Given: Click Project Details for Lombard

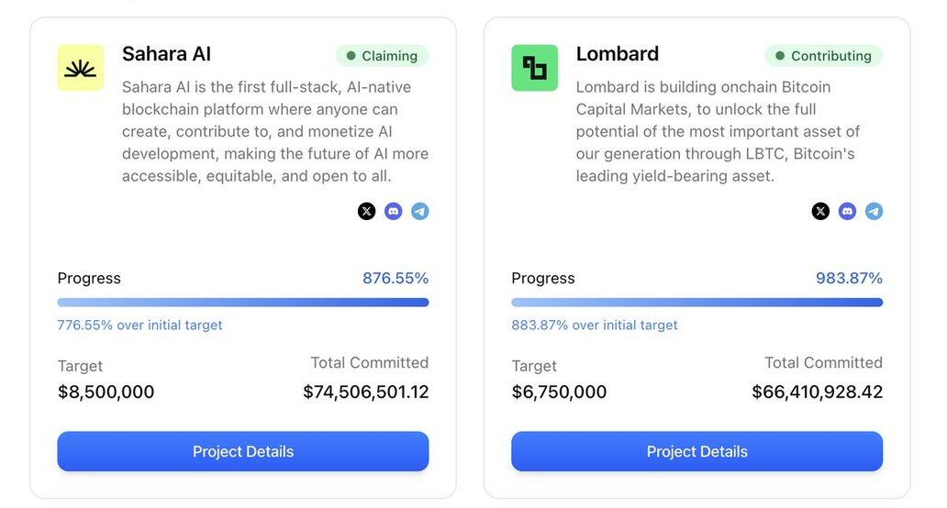Looking at the screenshot, I should (x=697, y=451).
